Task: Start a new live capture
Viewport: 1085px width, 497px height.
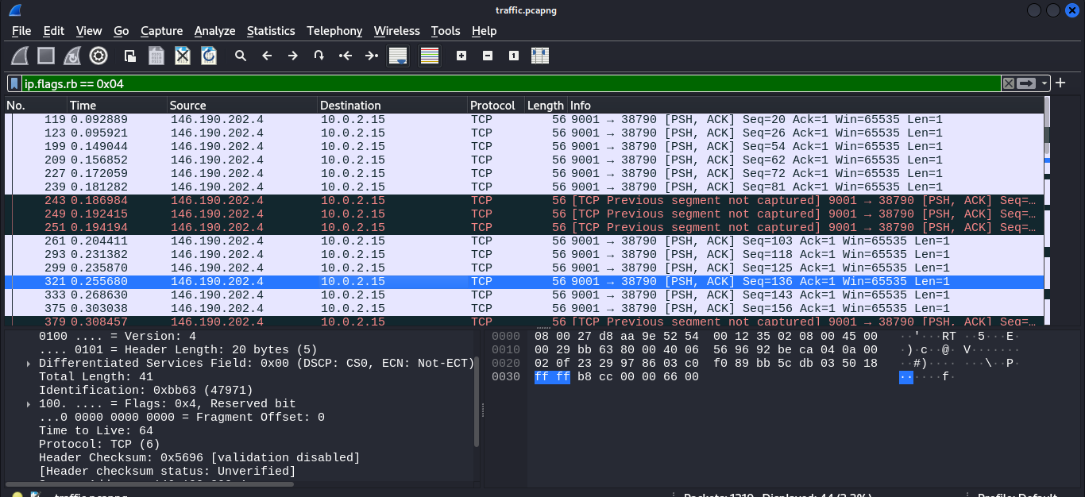Action: [x=21, y=56]
